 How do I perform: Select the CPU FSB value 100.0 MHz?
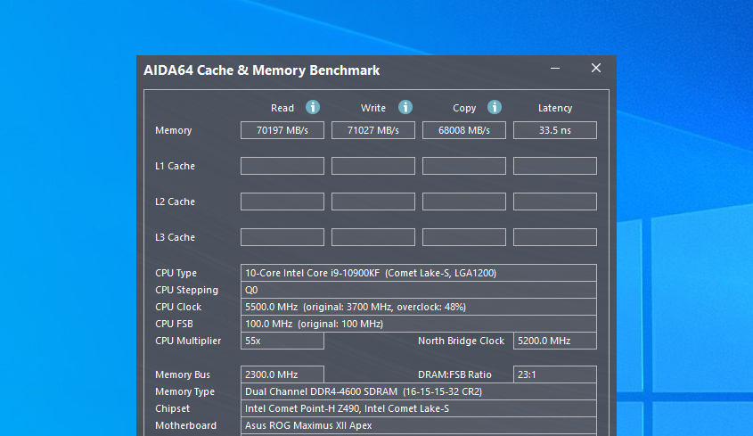pos(419,324)
